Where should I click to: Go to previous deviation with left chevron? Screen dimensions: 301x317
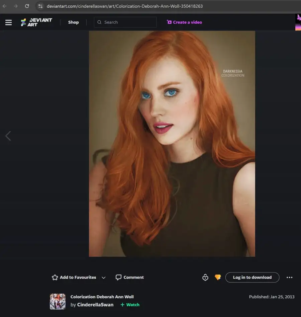coord(8,136)
